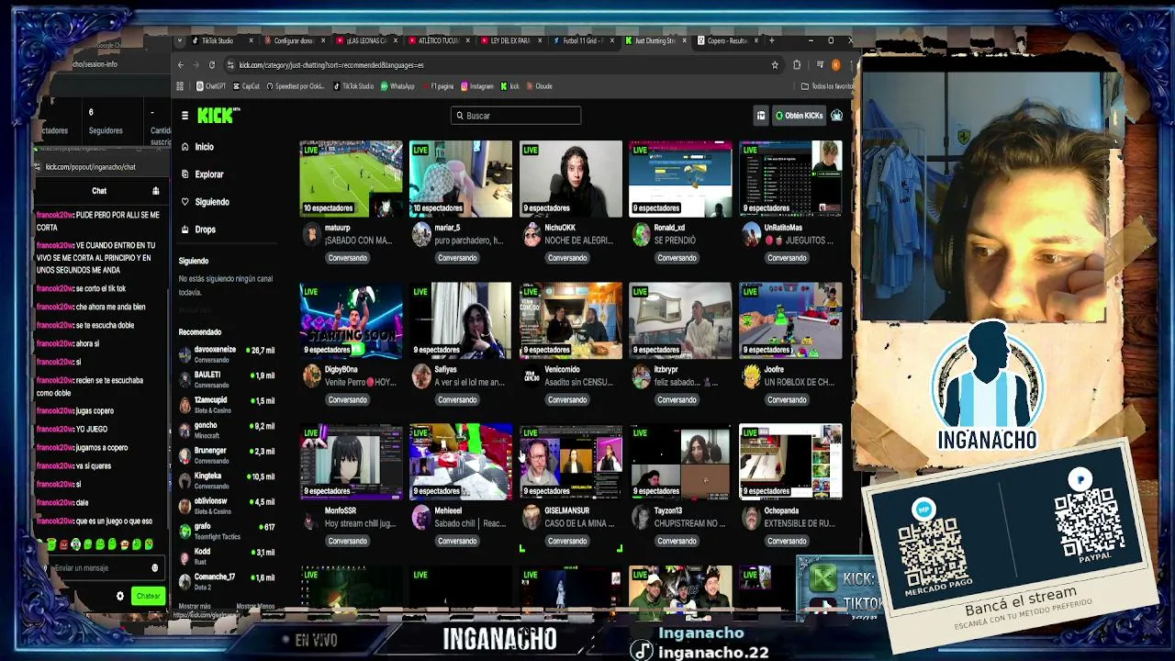Switch to the Futbol 11 Grid browser tab
The image size is (1175, 661).
pyautogui.click(x=582, y=40)
